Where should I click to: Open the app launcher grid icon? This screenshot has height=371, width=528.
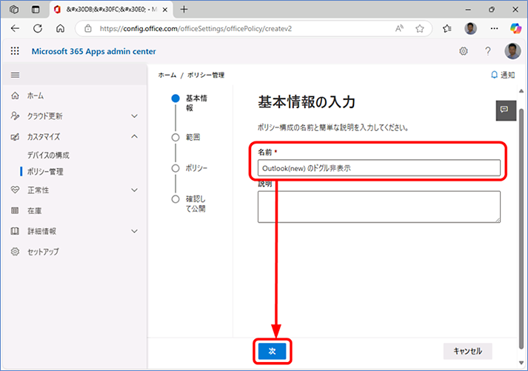(x=15, y=51)
